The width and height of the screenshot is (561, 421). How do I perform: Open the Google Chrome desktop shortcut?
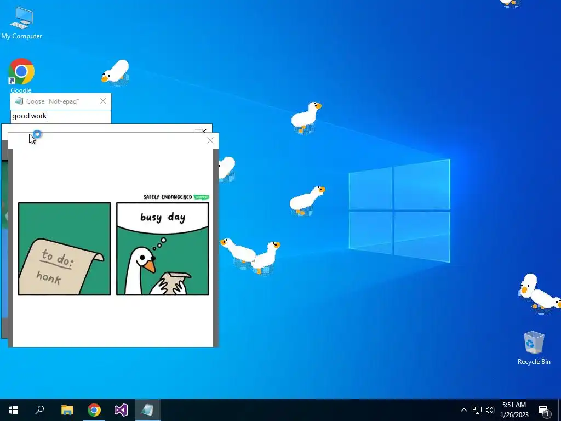(x=21, y=75)
